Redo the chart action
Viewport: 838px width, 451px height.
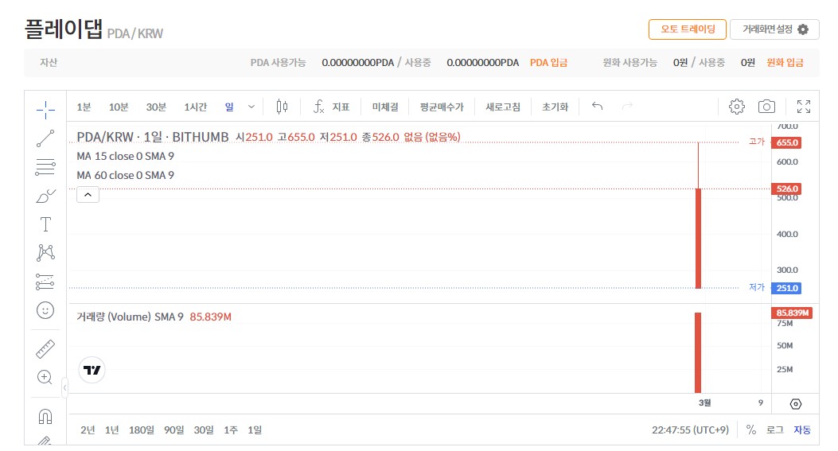click(x=627, y=107)
